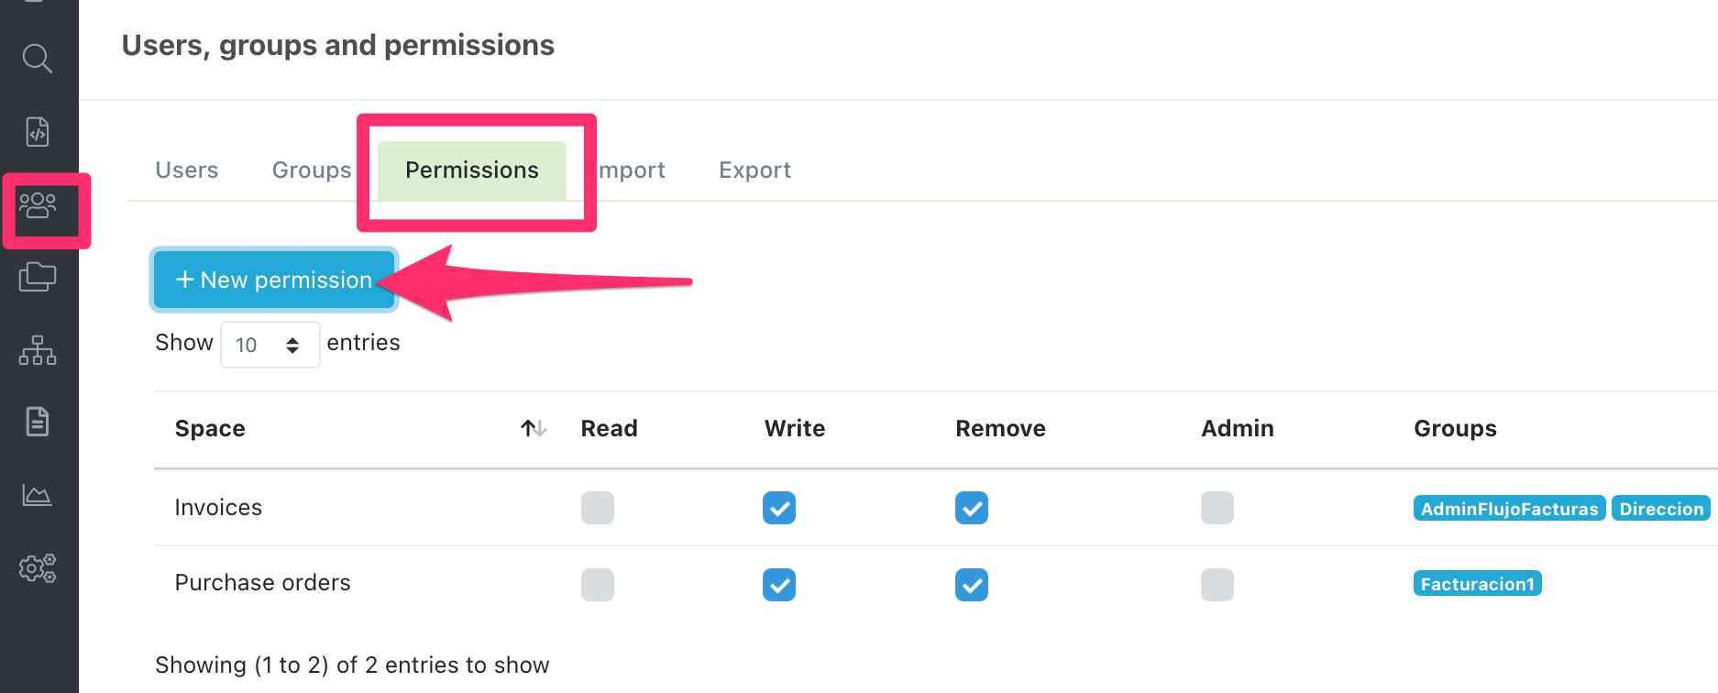The width and height of the screenshot is (1718, 693).
Task: Open the document icon in sidebar
Action: coord(38,422)
